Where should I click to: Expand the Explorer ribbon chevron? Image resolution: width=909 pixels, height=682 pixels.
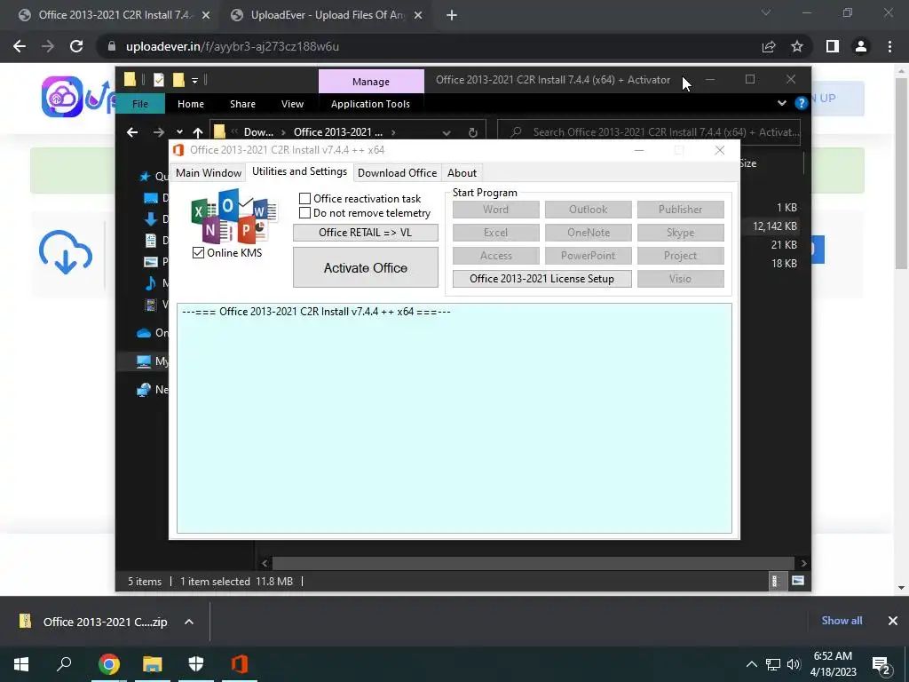[781, 103]
